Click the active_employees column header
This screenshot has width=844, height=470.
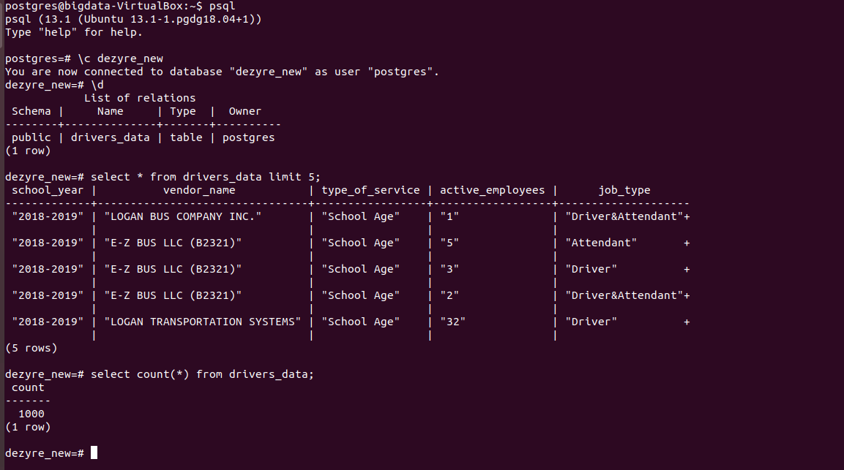(492, 190)
